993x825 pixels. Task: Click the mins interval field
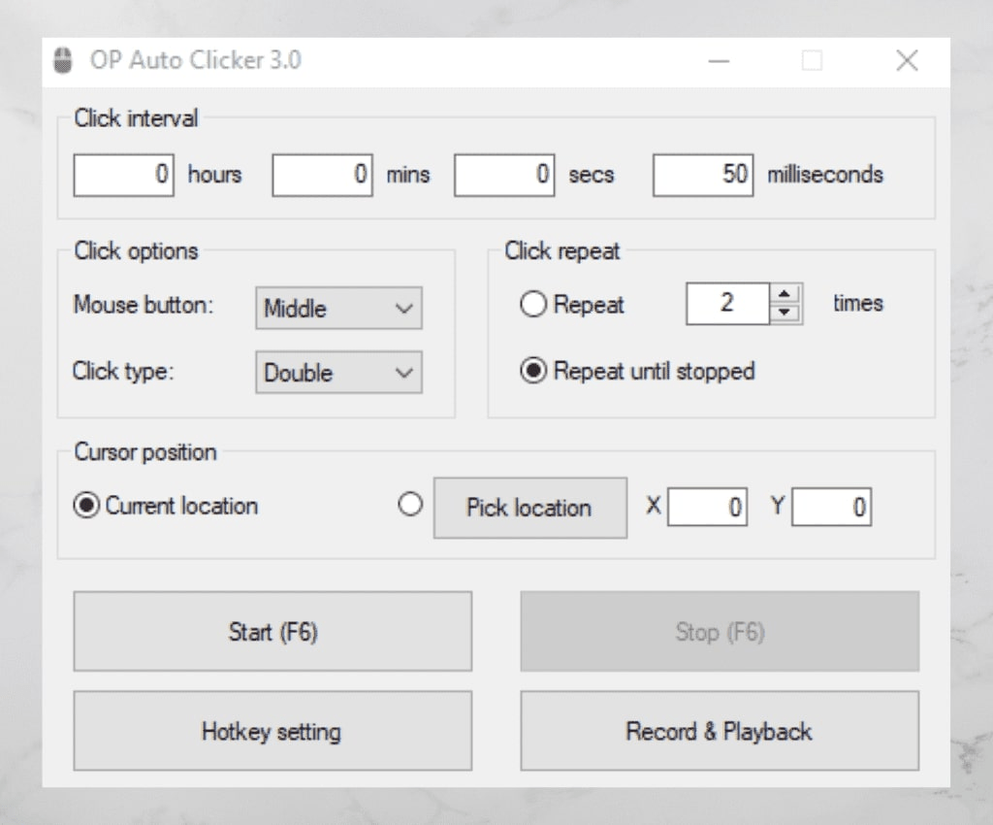(321, 175)
